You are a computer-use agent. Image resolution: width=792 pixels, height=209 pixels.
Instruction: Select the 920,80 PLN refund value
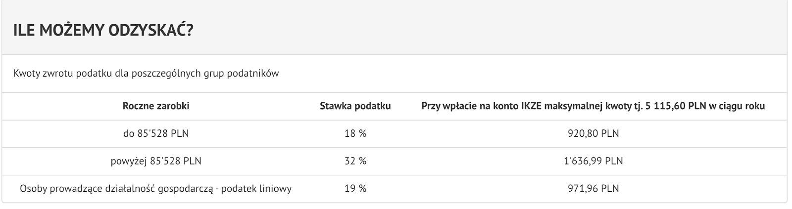pos(593,133)
